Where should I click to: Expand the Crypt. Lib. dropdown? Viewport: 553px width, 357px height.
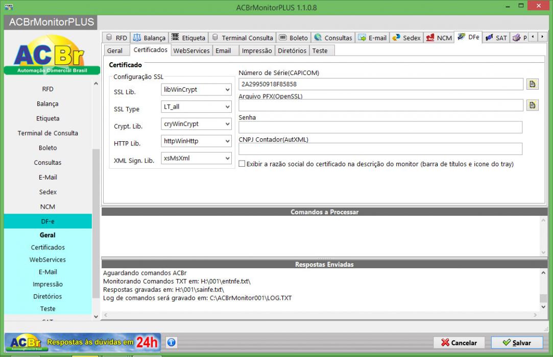[196, 124]
